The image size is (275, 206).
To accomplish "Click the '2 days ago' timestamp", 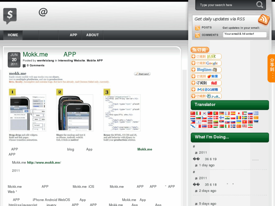I will click(x=207, y=191).
